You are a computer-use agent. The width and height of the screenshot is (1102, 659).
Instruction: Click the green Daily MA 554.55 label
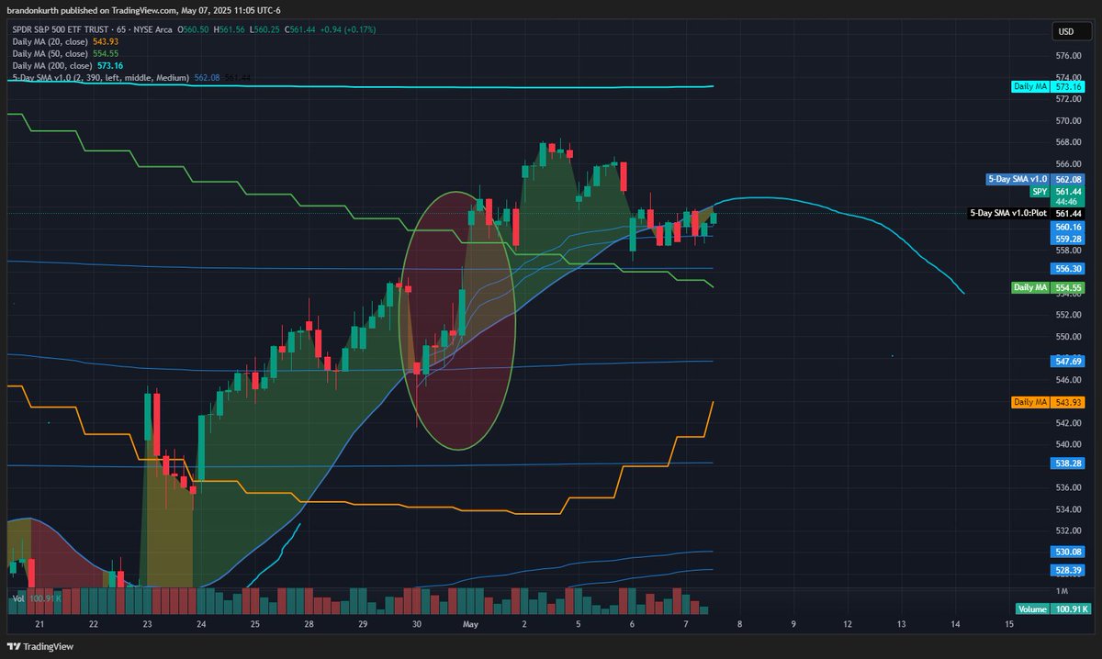1049,287
